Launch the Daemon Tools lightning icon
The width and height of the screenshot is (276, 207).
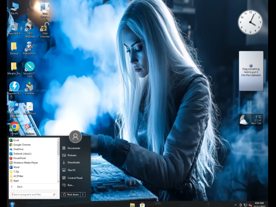[x=14, y=88]
